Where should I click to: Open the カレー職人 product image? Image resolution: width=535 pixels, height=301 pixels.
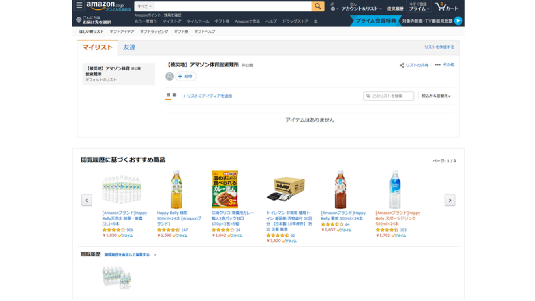(225, 189)
